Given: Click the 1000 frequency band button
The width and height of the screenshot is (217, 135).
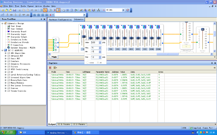Looking at the screenshot, I should [x=117, y=49].
